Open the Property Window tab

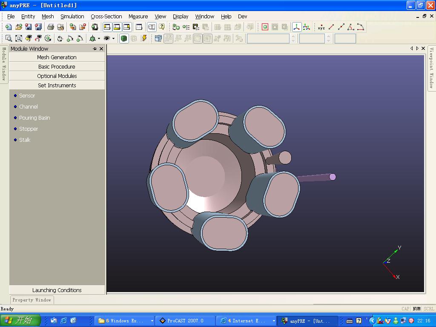pos(32,300)
